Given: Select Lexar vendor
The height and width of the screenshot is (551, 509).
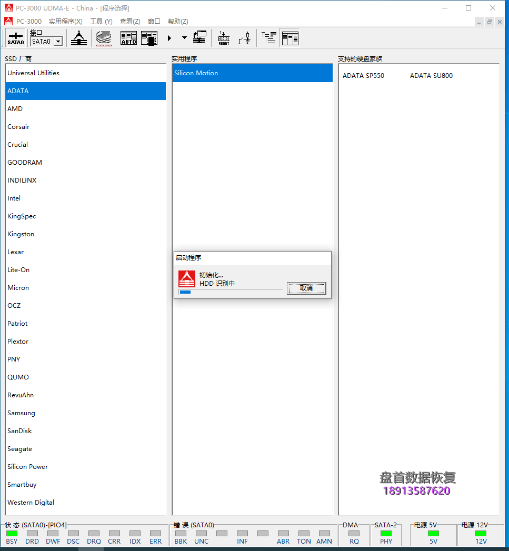Looking at the screenshot, I should click(x=86, y=252).
